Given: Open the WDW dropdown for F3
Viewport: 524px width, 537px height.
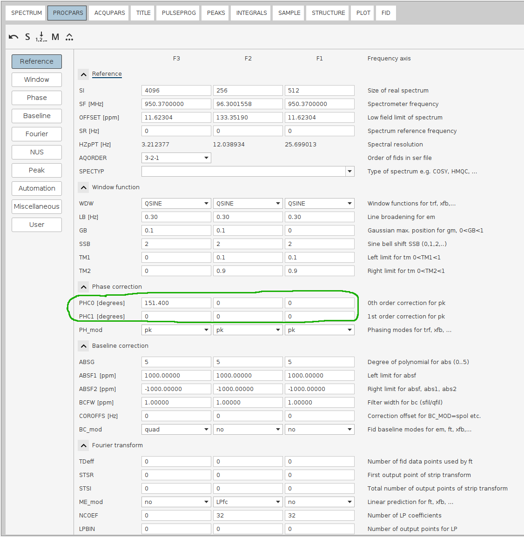Looking at the screenshot, I should point(206,203).
